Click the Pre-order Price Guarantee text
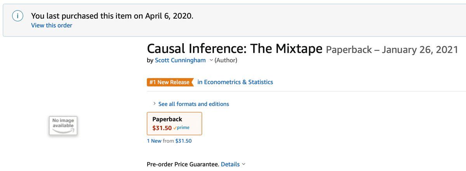466x171 pixels. [x=183, y=164]
